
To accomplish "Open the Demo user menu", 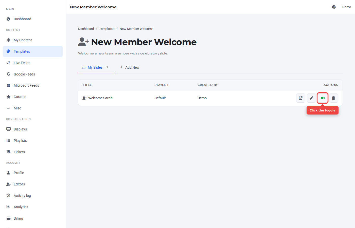I will (347, 7).
